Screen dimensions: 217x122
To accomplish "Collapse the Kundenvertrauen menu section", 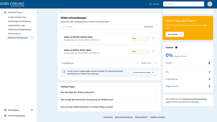I will pos(31,12).
